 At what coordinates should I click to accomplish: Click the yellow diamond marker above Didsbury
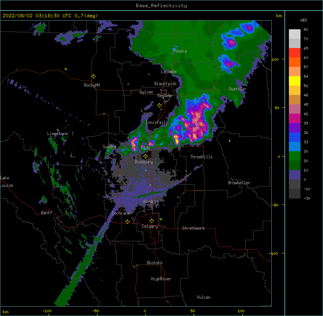pos(146,156)
